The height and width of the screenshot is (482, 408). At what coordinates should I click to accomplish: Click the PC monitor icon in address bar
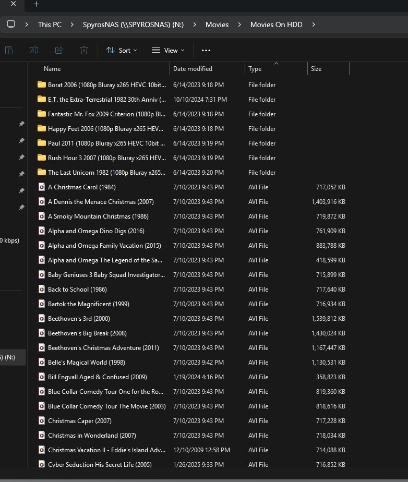pos(11,25)
